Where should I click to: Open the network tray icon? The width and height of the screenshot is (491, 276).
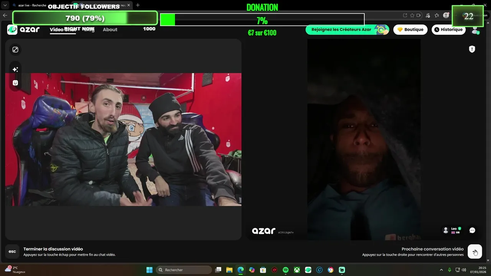457,270
